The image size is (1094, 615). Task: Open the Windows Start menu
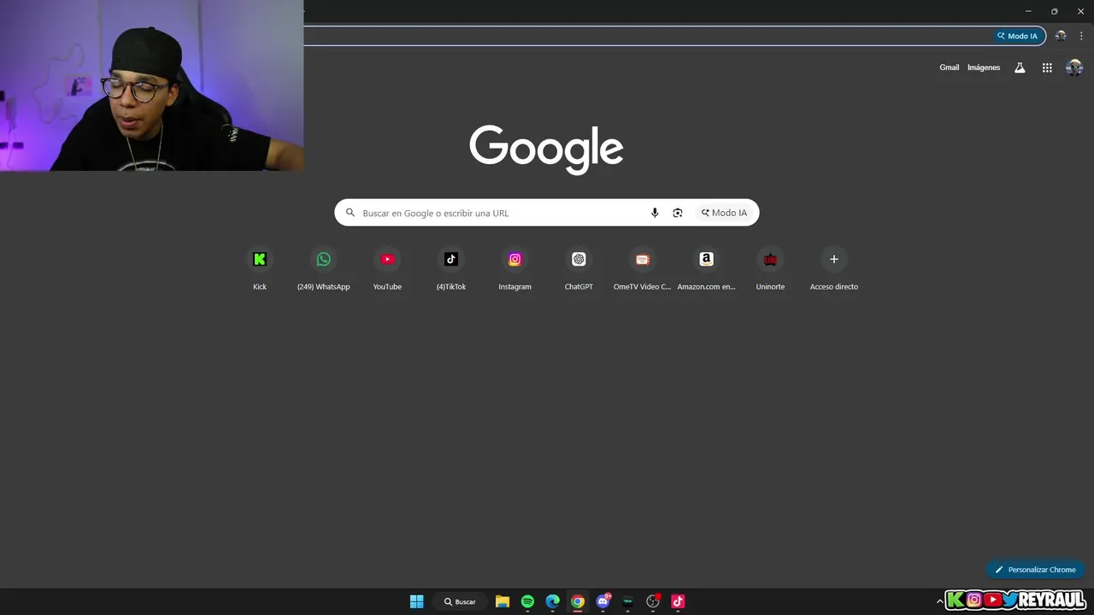pos(416,601)
